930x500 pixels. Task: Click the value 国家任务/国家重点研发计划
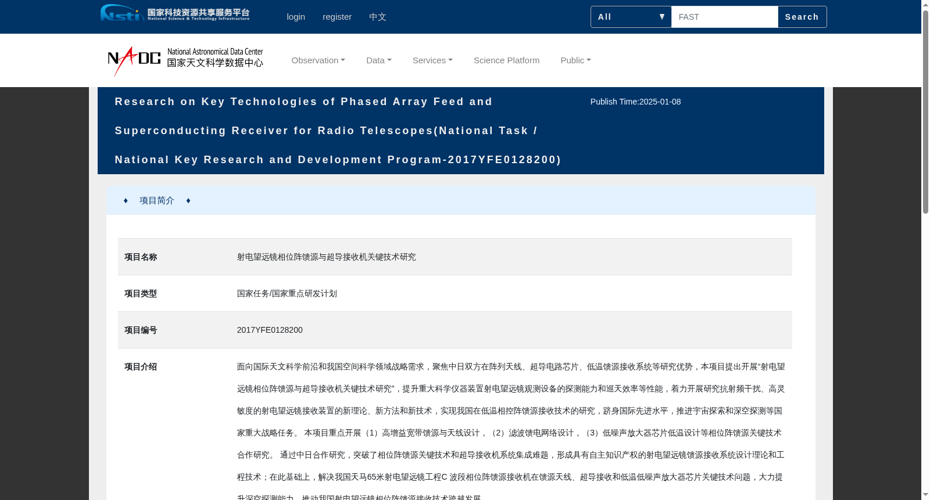[x=287, y=293]
